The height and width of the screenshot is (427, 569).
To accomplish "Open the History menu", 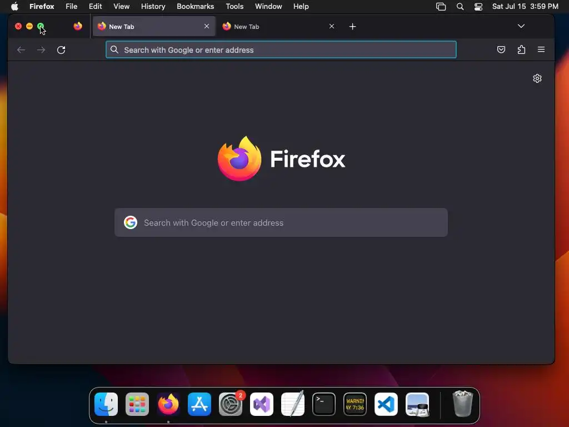I will (x=153, y=6).
